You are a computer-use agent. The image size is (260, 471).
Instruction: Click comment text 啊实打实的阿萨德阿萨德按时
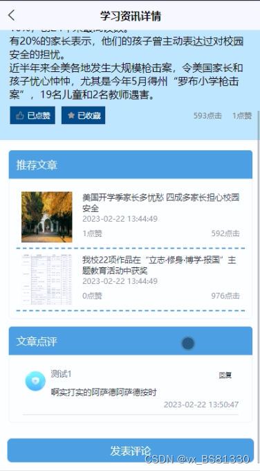pos(104,392)
